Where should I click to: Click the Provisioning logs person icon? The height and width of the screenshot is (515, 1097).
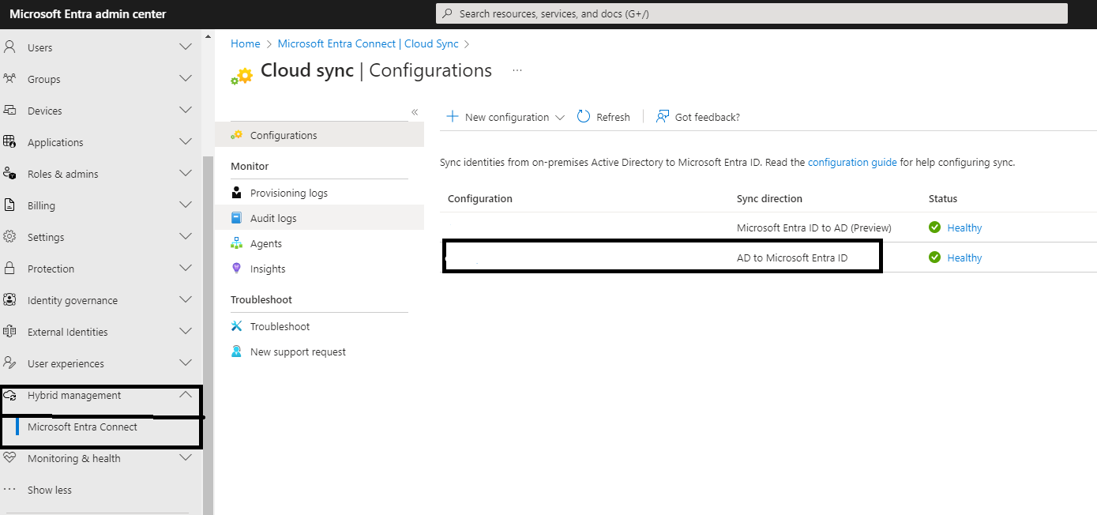236,193
